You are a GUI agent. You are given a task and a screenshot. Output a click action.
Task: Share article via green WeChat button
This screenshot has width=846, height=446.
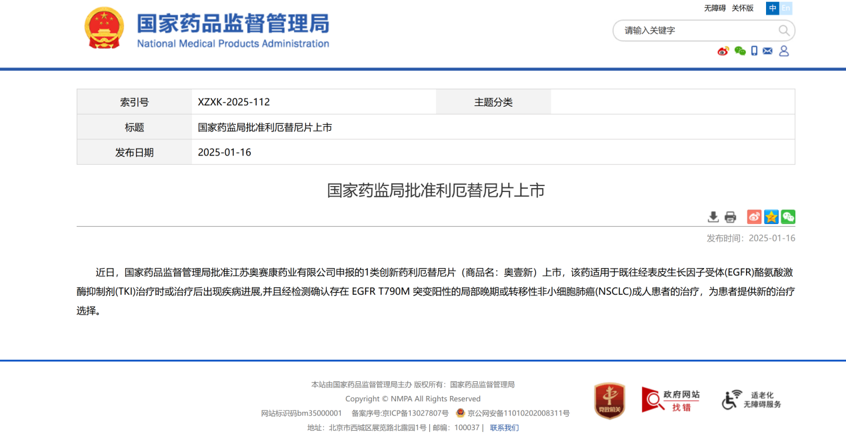coord(788,217)
